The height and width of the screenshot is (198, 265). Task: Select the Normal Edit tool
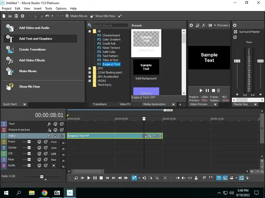click(x=134, y=178)
